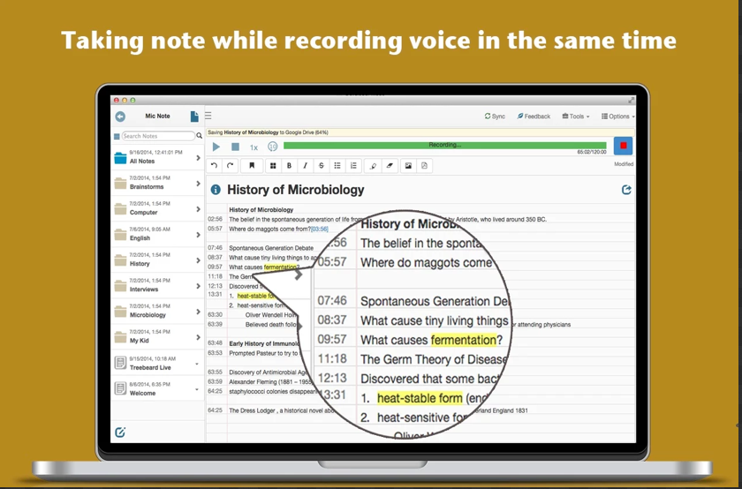Insert an image into the note

(408, 166)
